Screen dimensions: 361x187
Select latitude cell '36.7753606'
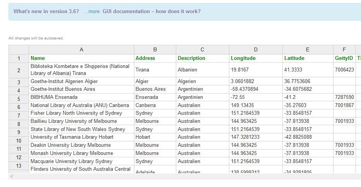point(308,81)
